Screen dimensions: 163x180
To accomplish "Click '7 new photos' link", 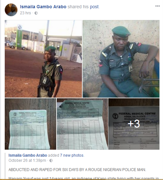I will (72, 155).
